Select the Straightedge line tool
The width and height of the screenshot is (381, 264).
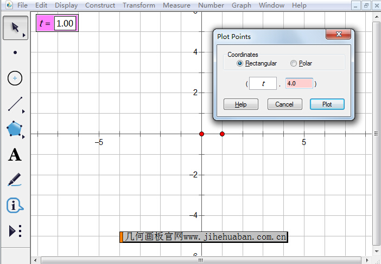pos(15,104)
